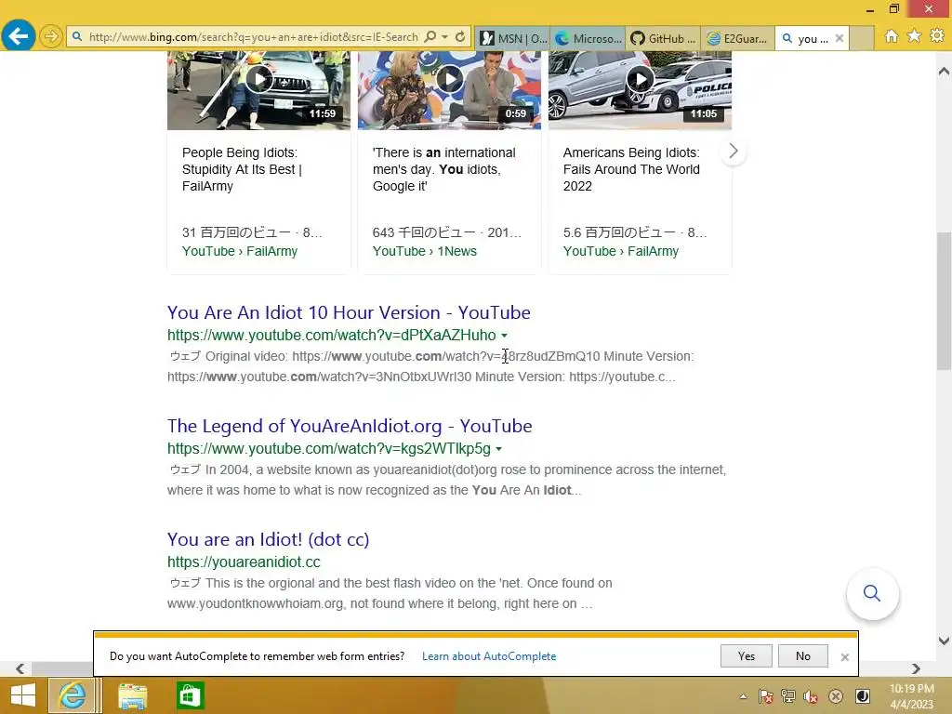Click YouTube › 1News source link
This screenshot has height=714, width=952.
click(x=424, y=251)
